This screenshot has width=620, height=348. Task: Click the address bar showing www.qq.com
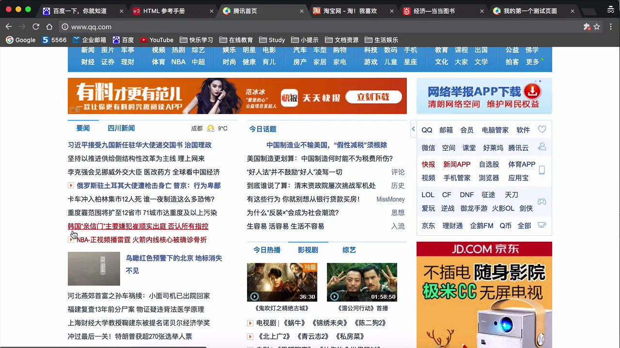(320, 27)
